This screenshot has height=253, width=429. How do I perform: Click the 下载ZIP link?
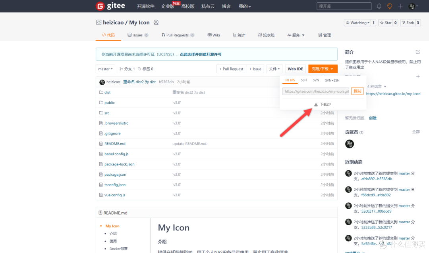tap(323, 104)
